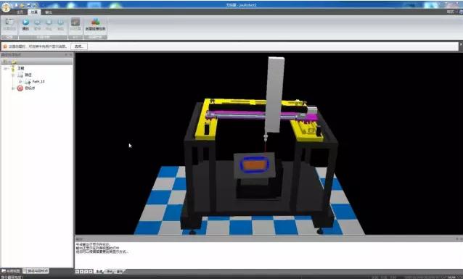Click the second greyed playback icon after play
The height and width of the screenshot is (279, 463).
click(49, 22)
